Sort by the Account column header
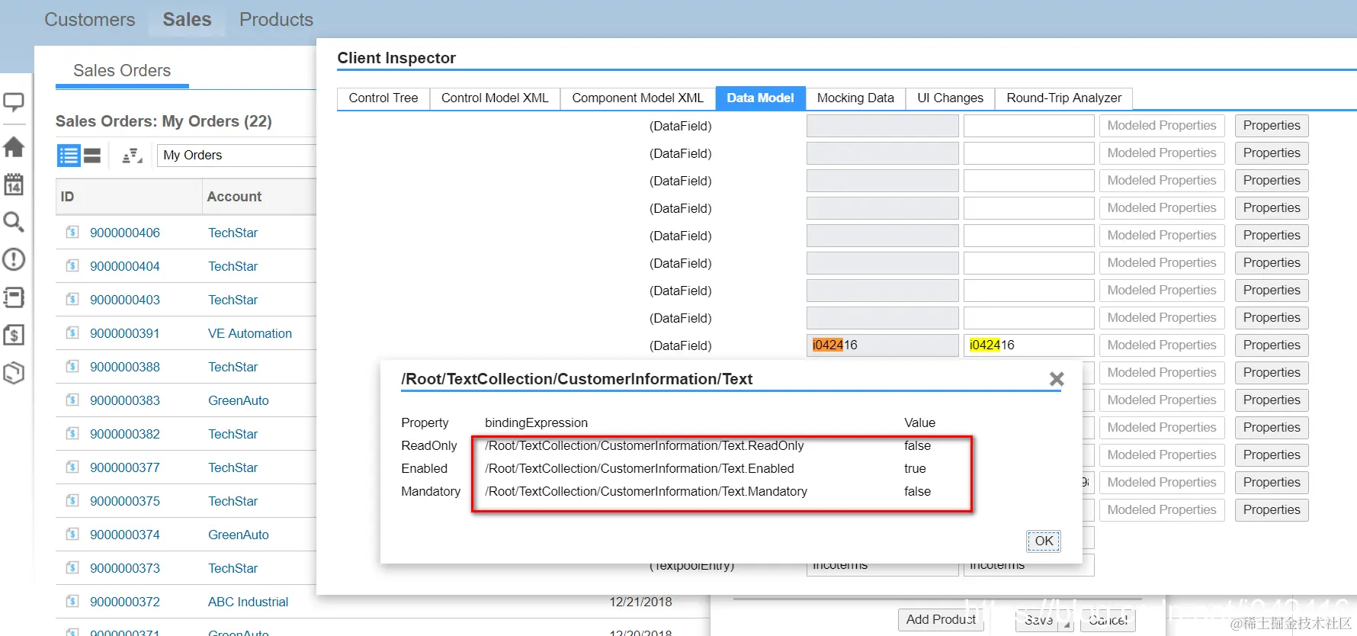 [259, 197]
